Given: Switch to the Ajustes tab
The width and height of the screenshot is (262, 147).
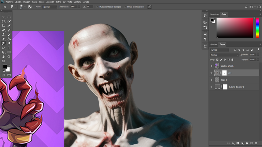Looking at the screenshot, I should 214,44.
